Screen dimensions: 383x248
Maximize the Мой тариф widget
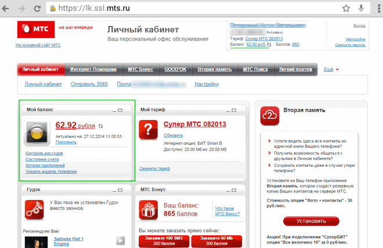point(235,110)
